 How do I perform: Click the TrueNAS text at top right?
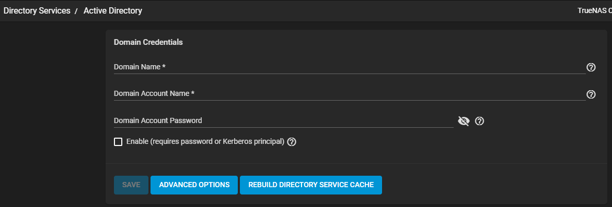tap(594, 11)
